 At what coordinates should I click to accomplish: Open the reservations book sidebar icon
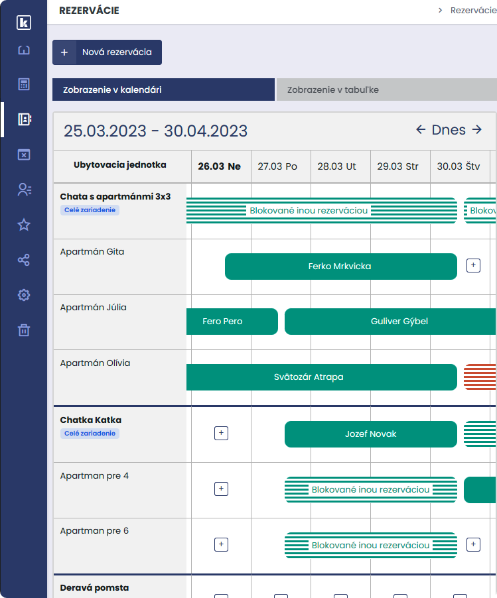[x=25, y=119]
